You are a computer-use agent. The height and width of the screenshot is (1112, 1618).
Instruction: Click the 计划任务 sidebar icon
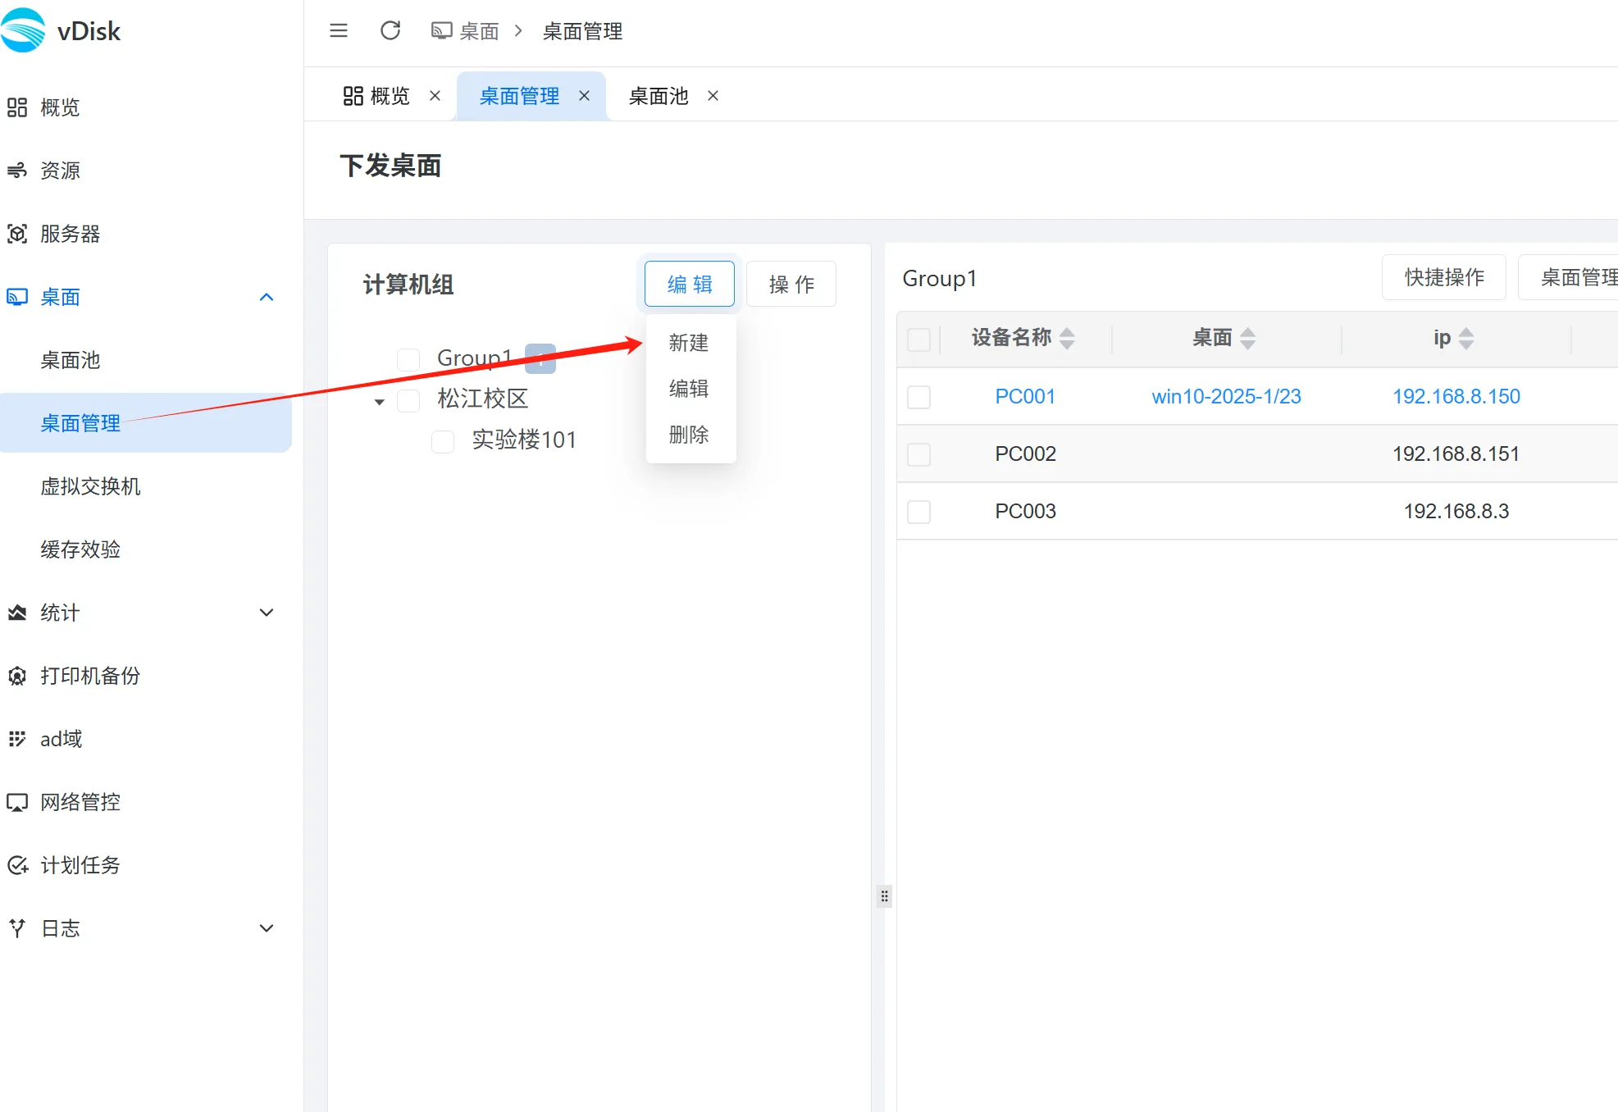pos(17,865)
